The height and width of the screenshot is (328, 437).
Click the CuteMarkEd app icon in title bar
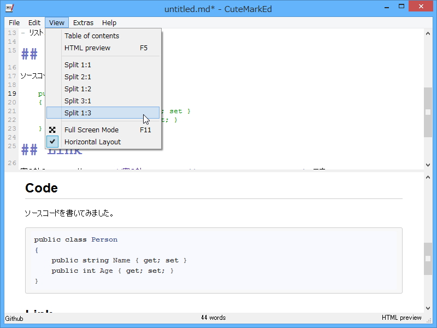pos(10,8)
